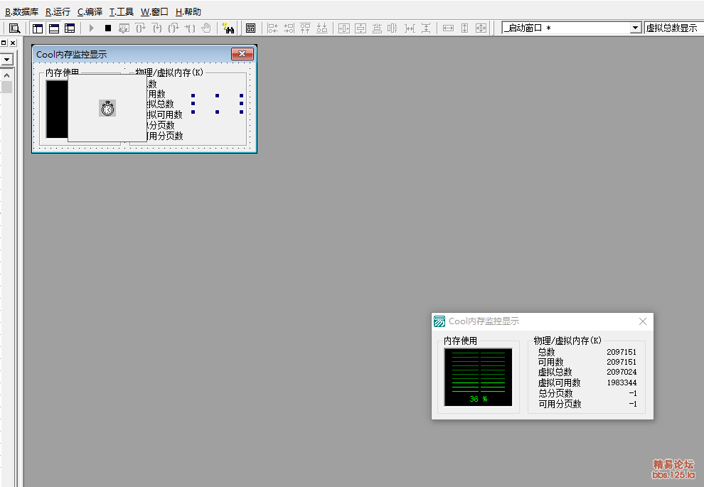
Task: Click the hand-shaped debug icon in toolbar
Action: (206, 28)
